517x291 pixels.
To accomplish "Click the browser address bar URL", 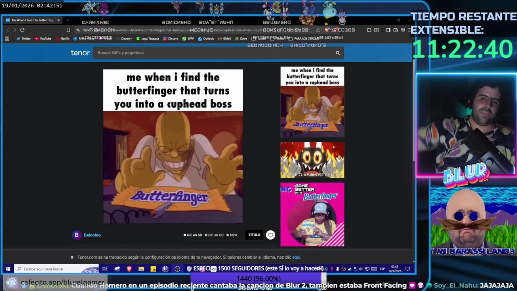I will click(x=198, y=30).
